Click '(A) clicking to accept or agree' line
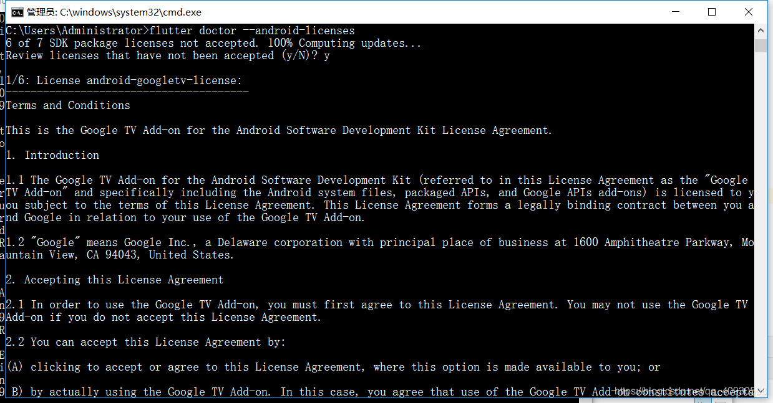773x403 pixels. pos(333,367)
